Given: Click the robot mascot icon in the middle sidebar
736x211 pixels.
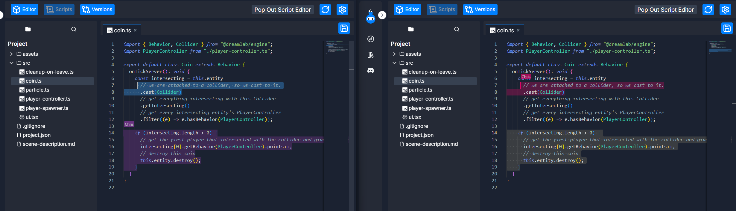Looking at the screenshot, I should point(370,16).
